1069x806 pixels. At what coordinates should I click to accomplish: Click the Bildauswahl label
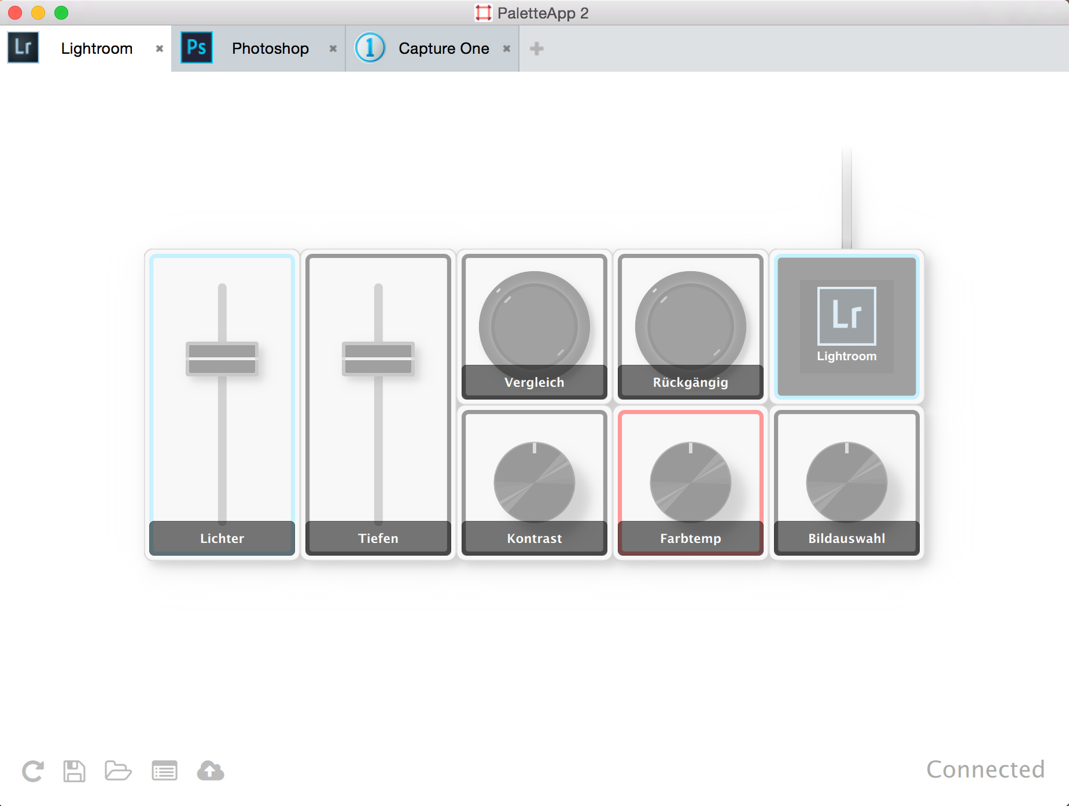847,538
